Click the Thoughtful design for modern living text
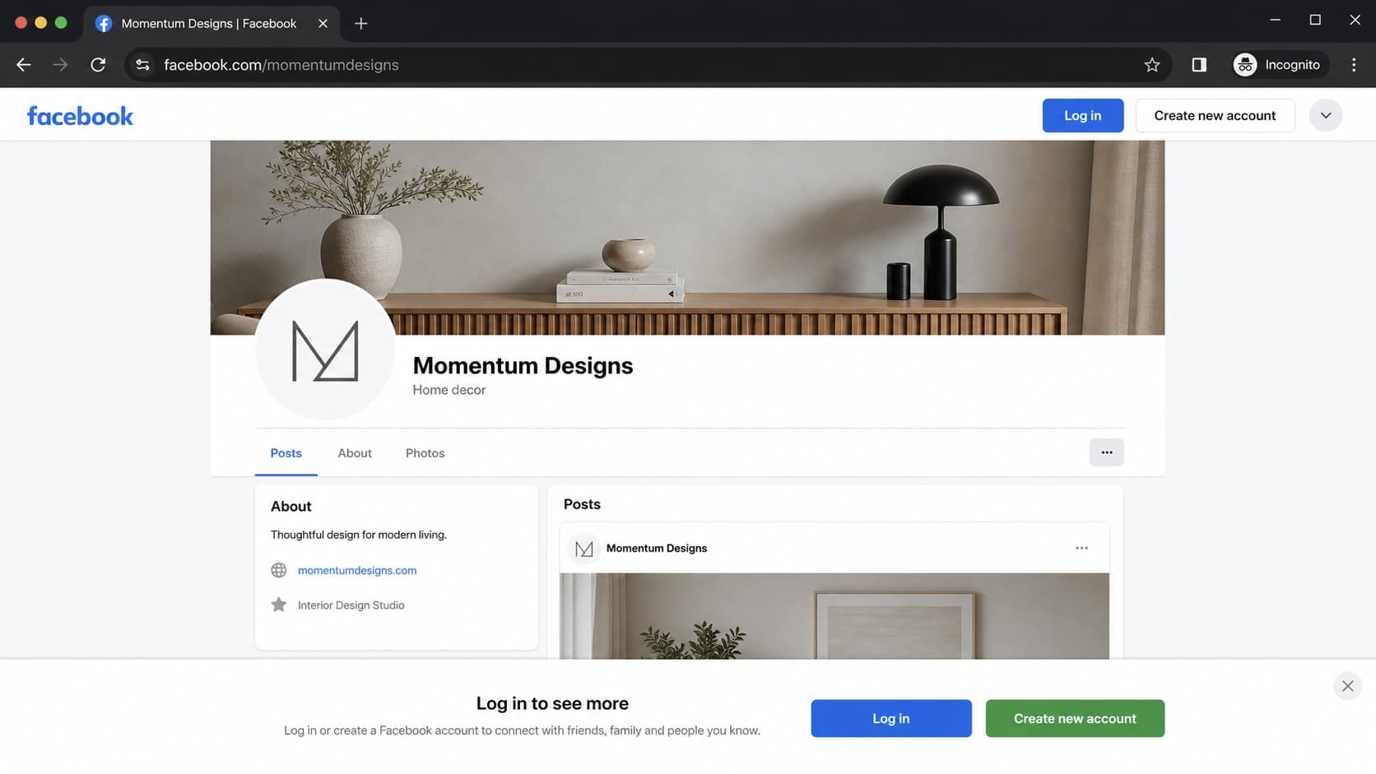The width and height of the screenshot is (1376, 774). (x=359, y=535)
